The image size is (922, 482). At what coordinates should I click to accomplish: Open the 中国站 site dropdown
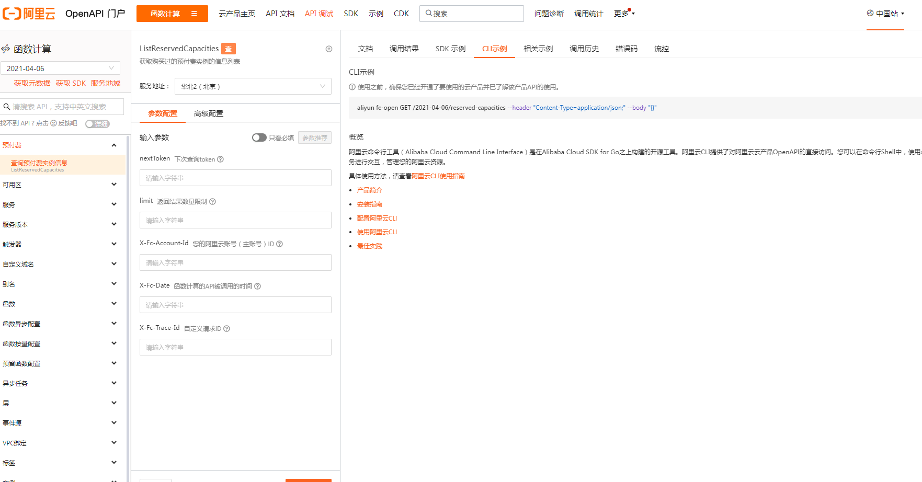coord(885,14)
